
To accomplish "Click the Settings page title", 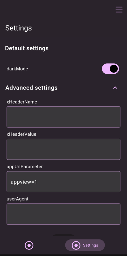I will (x=19, y=28).
